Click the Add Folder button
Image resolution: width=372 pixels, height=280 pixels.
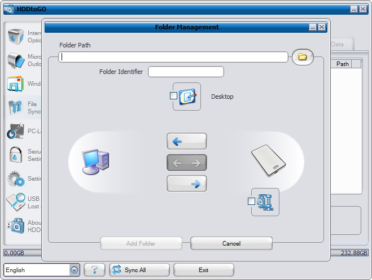[141, 243]
